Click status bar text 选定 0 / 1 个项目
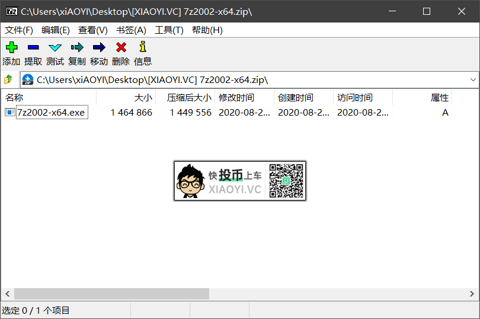This screenshot has height=319, width=480. pos(36,311)
